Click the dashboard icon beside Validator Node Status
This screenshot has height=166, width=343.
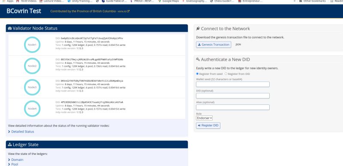click(x=10, y=28)
